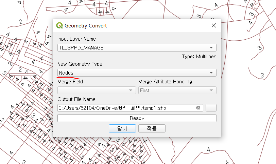This screenshot has width=276, height=164.
Task: Open the New Geometry Type dropdown showing Nodes
Action: click(137, 73)
